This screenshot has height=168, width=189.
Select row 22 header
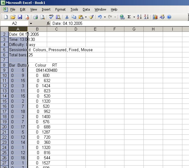click(x=5, y=137)
